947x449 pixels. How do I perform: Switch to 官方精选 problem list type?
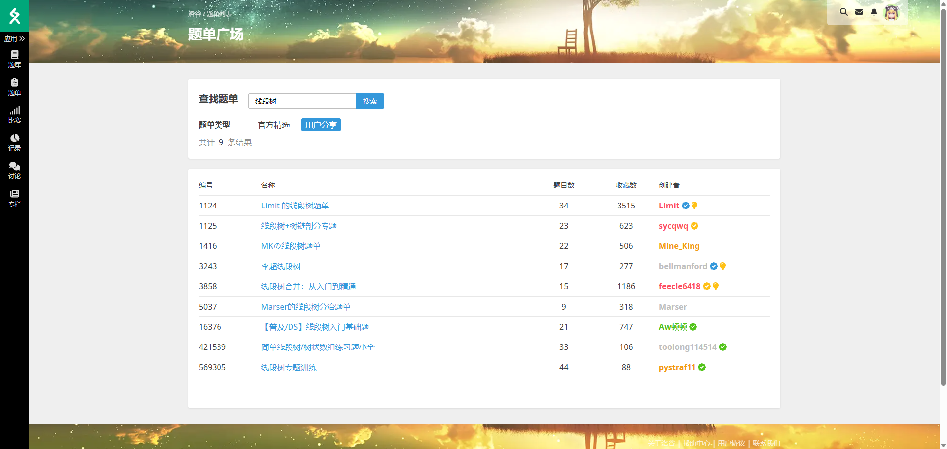point(274,125)
